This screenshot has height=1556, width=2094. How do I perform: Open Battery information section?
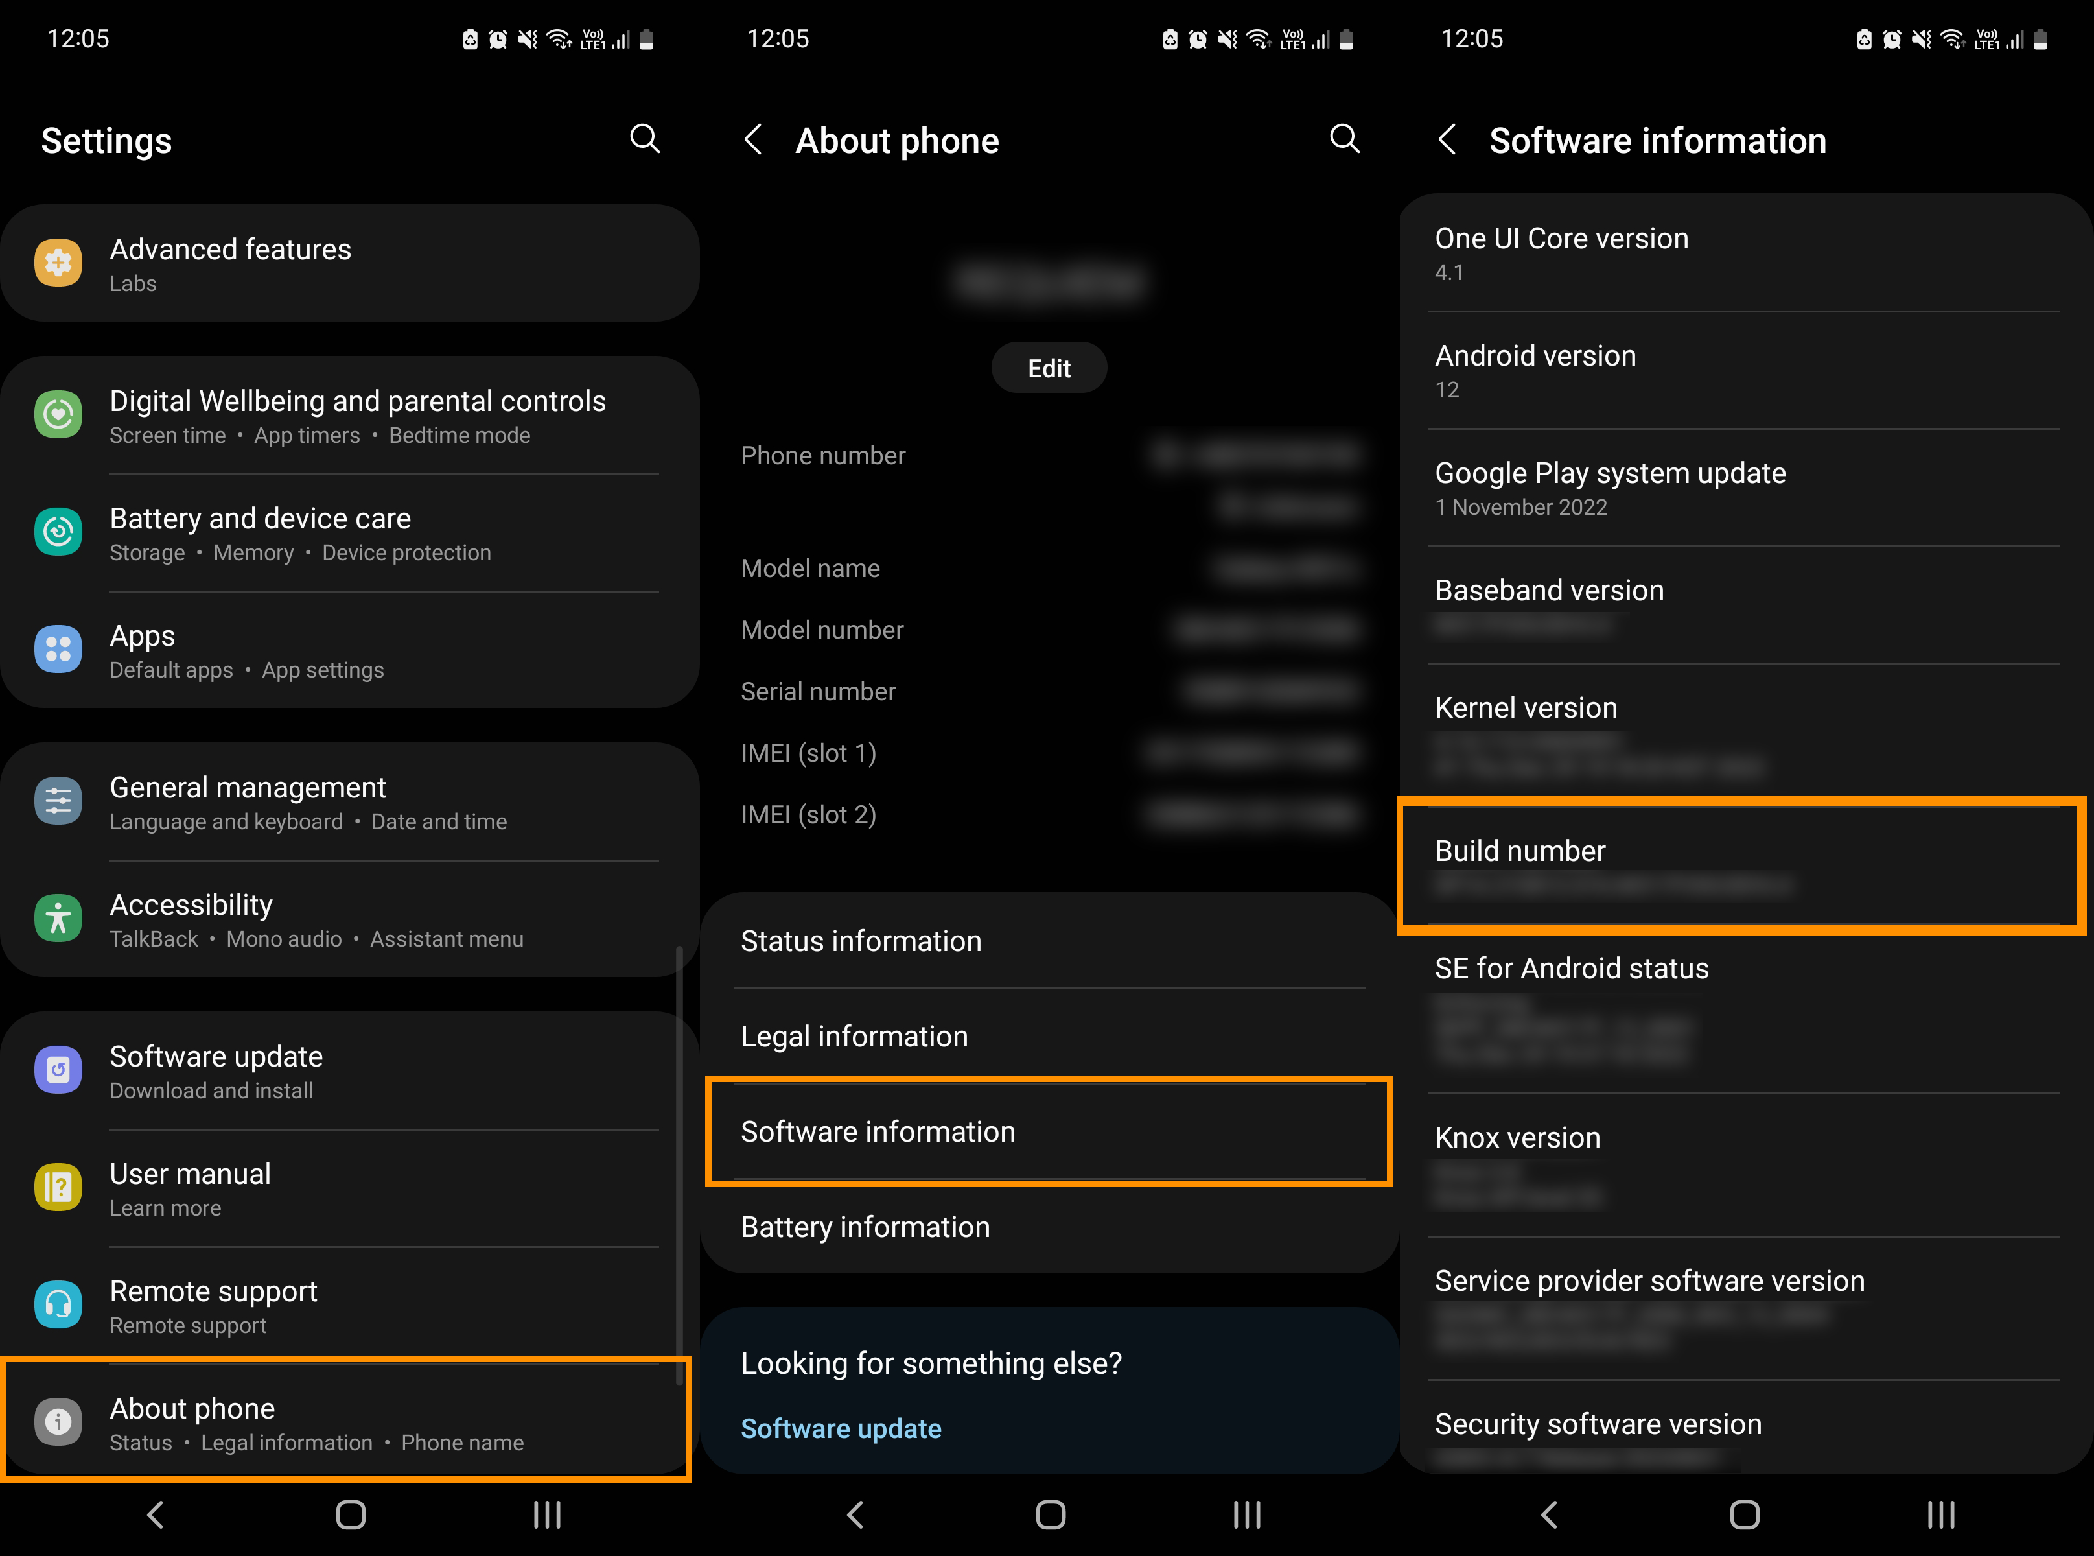click(x=1047, y=1226)
